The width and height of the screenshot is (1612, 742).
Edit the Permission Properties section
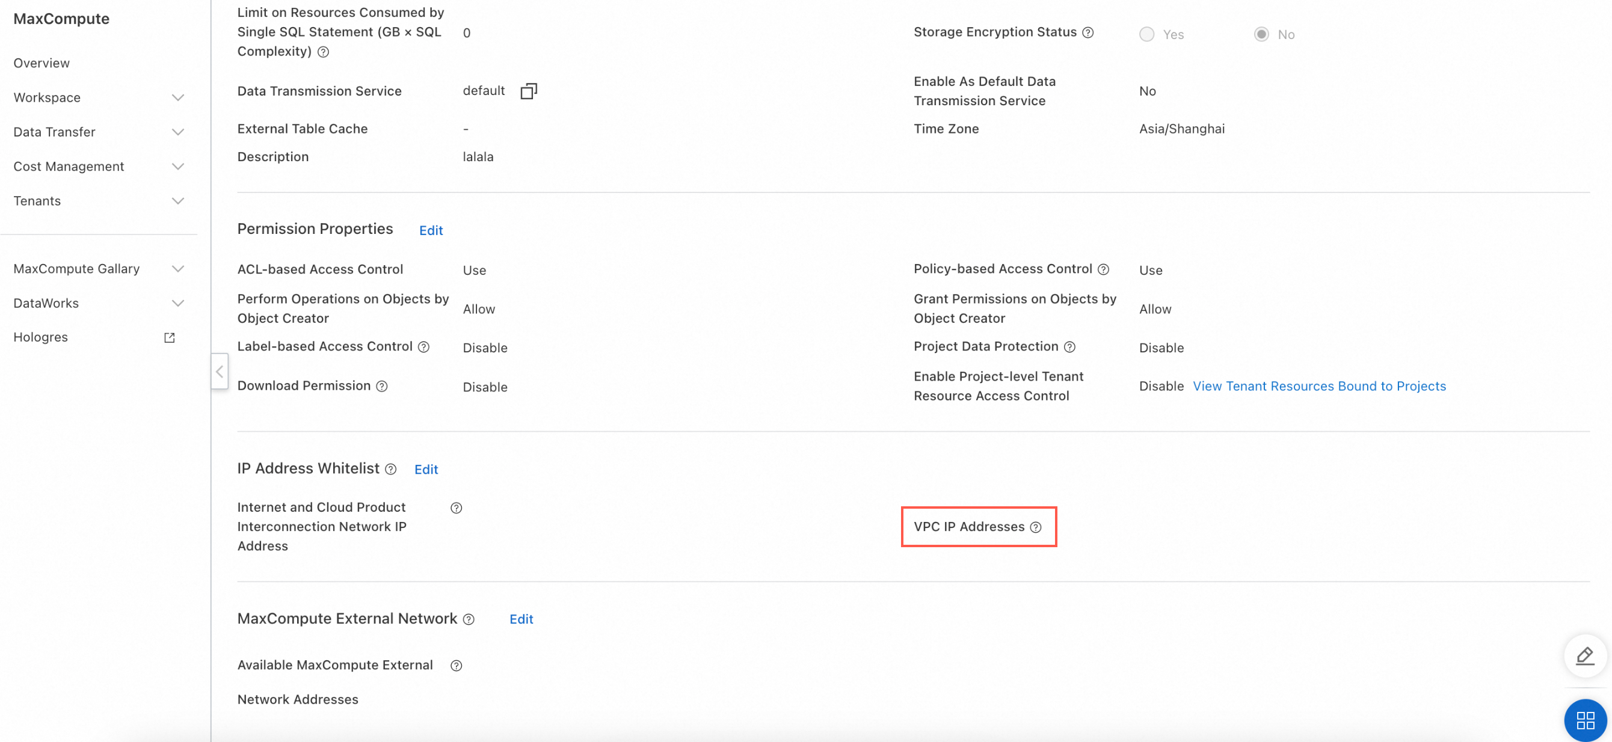(431, 230)
